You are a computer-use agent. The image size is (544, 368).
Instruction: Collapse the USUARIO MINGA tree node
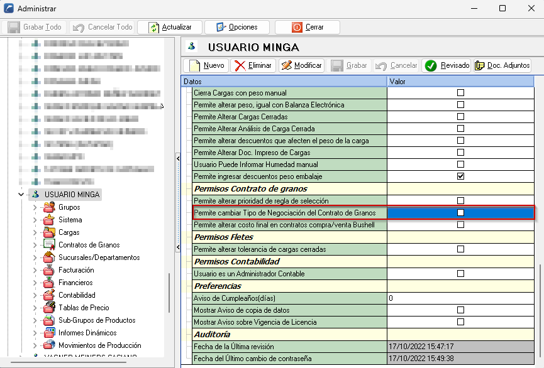21,195
